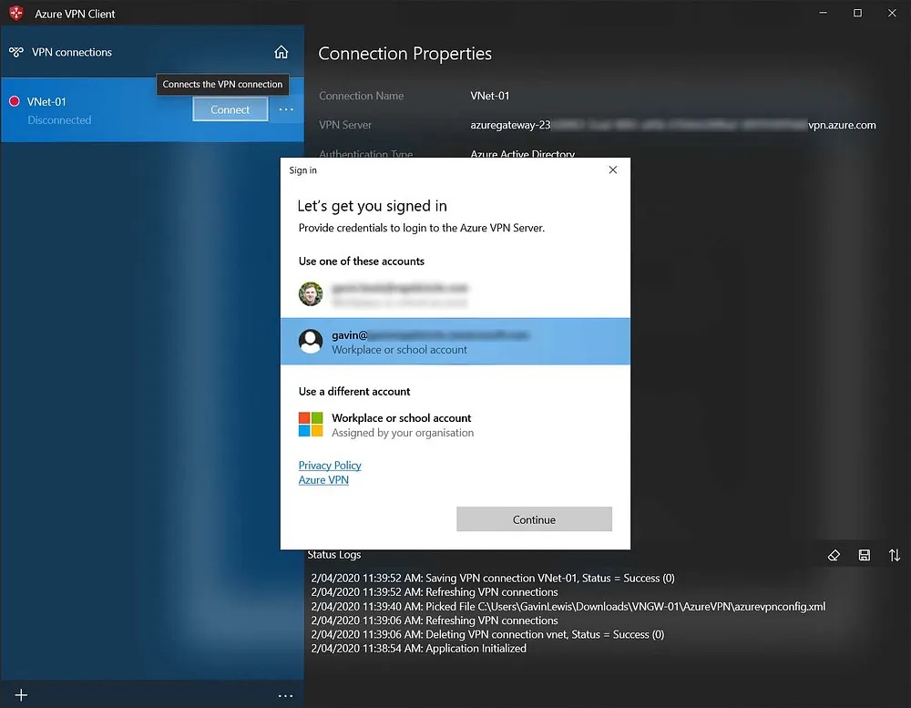Connect the VNet-01 VPN connection
Image resolution: width=911 pixels, height=708 pixels.
coord(230,109)
